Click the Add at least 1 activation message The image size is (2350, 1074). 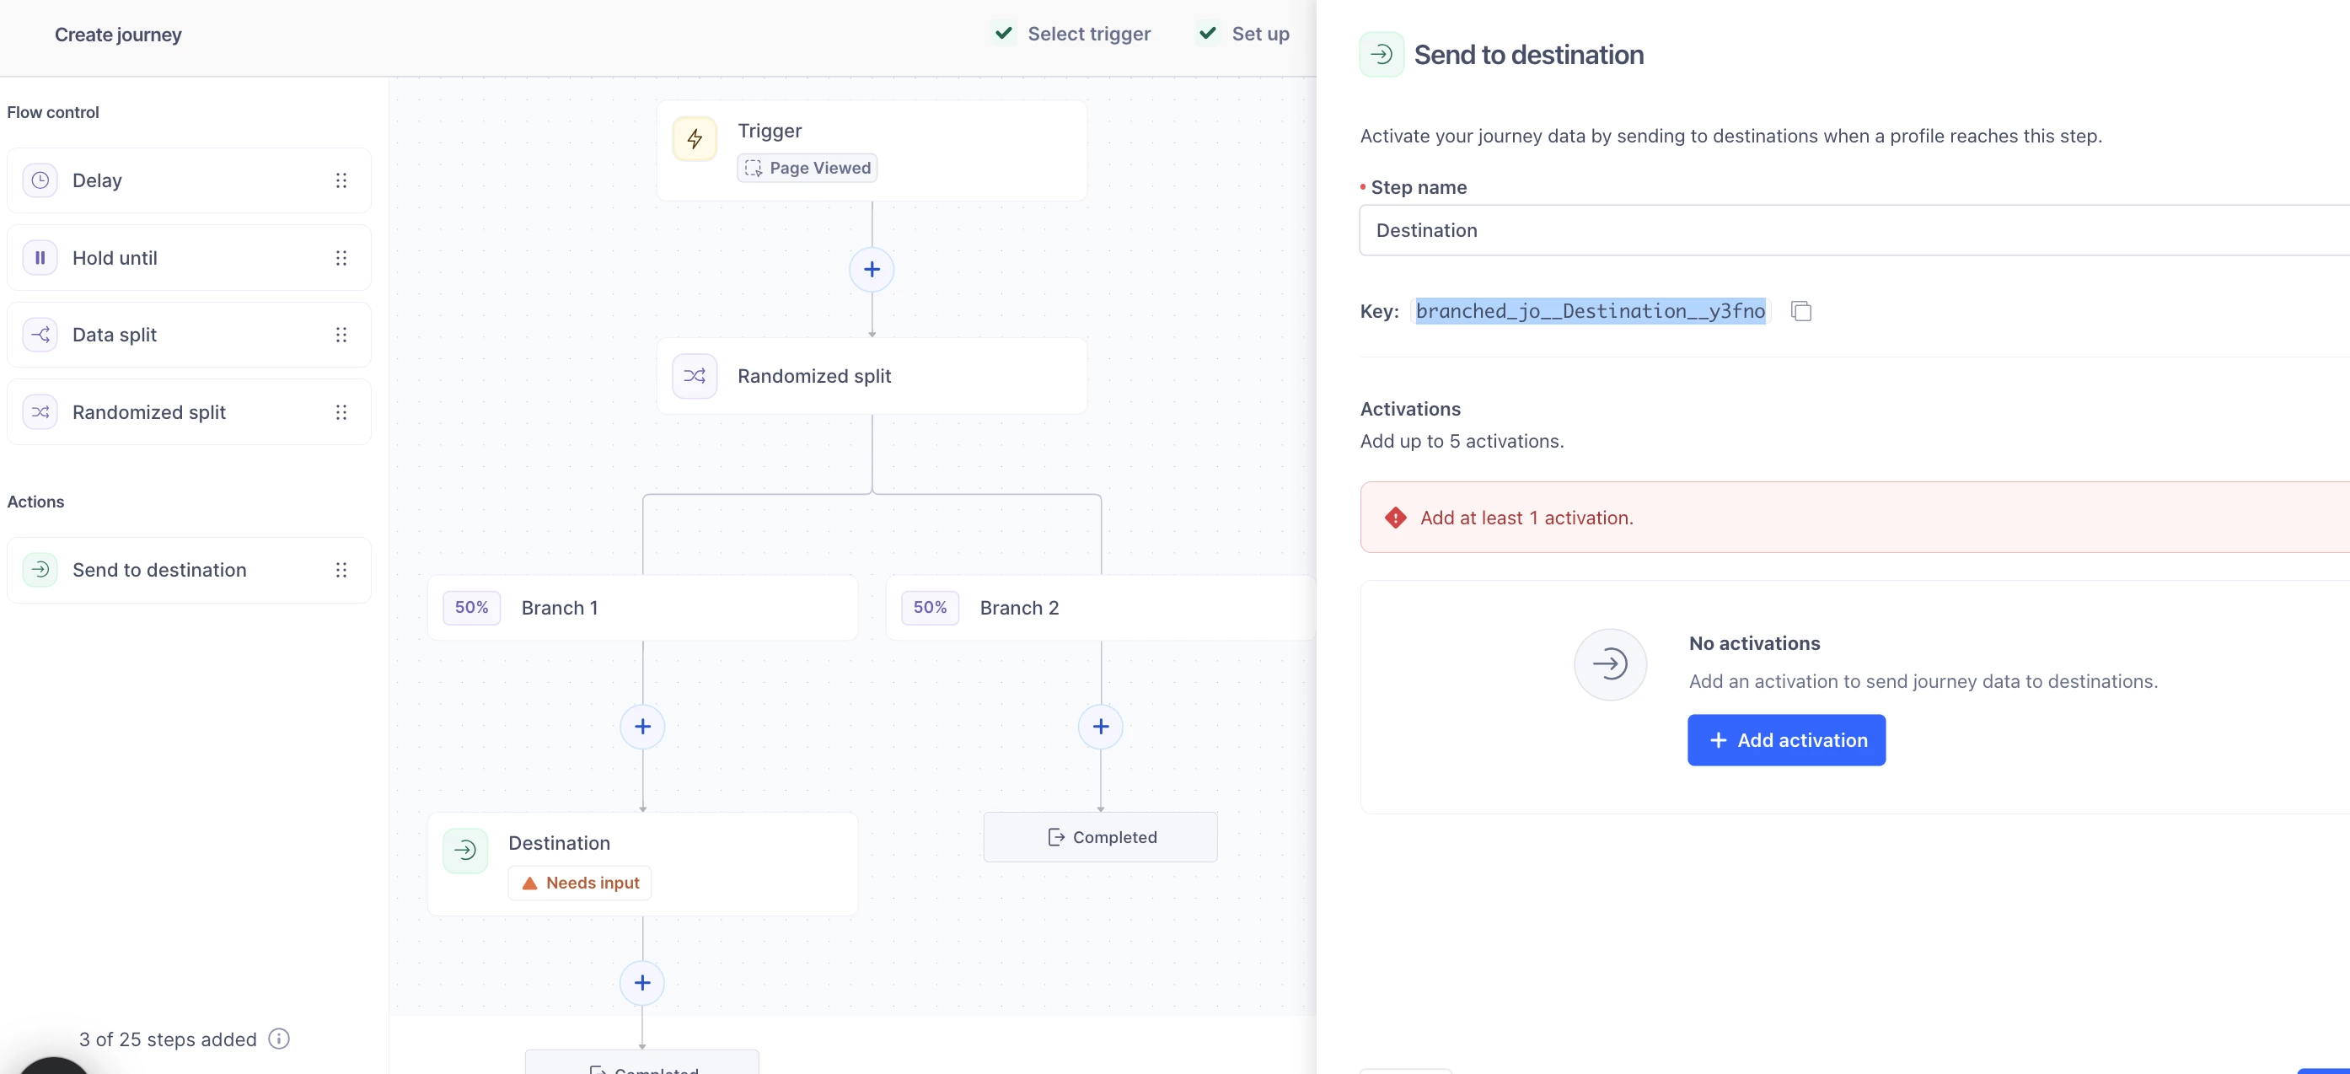[1526, 518]
